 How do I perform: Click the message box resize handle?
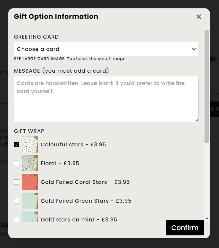pos(197,120)
